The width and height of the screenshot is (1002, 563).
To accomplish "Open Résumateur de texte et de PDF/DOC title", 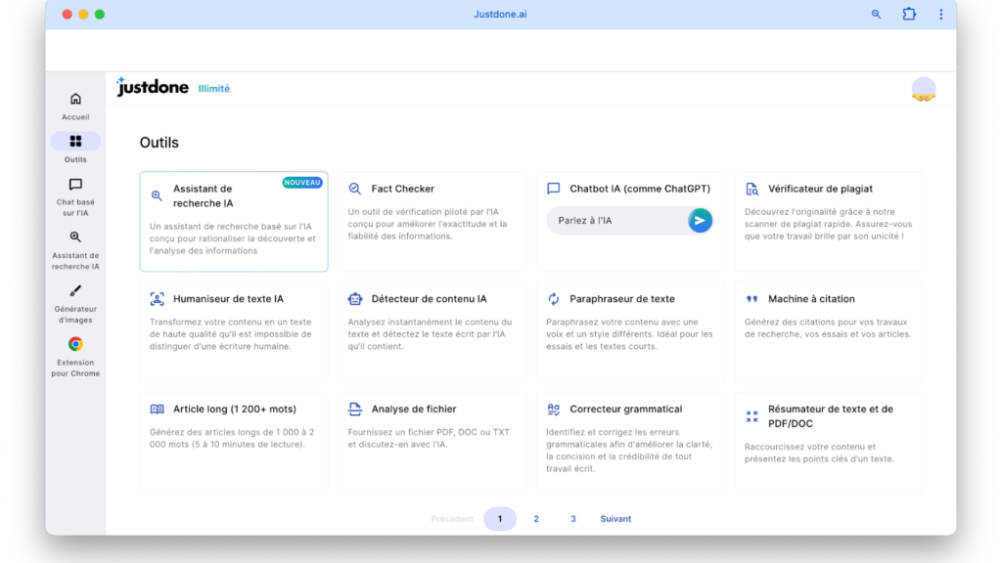I will pyautogui.click(x=831, y=416).
